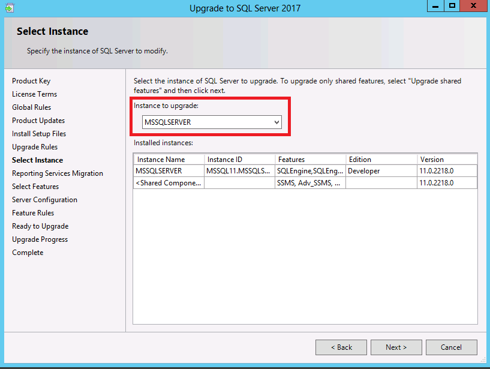The image size is (490, 369).
Task: Click Select Instance in the sidebar
Action: [38, 160]
